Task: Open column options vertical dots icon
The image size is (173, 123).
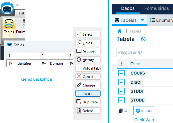Action: coord(122,63)
